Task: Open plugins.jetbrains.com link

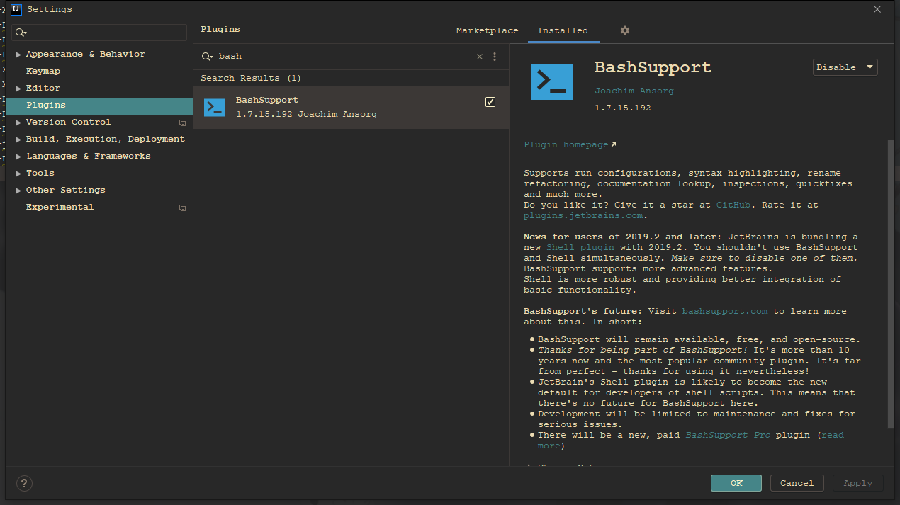Action: (583, 215)
